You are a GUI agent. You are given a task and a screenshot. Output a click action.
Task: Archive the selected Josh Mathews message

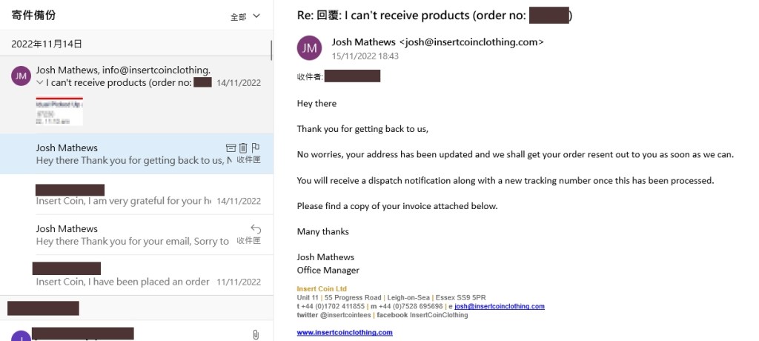pyautogui.click(x=230, y=148)
